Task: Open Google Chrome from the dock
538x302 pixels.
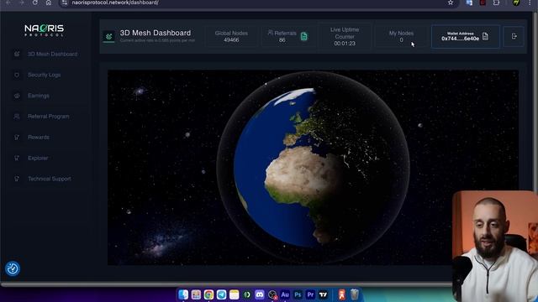Action: [208, 294]
